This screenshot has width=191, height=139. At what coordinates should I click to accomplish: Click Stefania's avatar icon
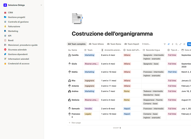tap(69, 100)
